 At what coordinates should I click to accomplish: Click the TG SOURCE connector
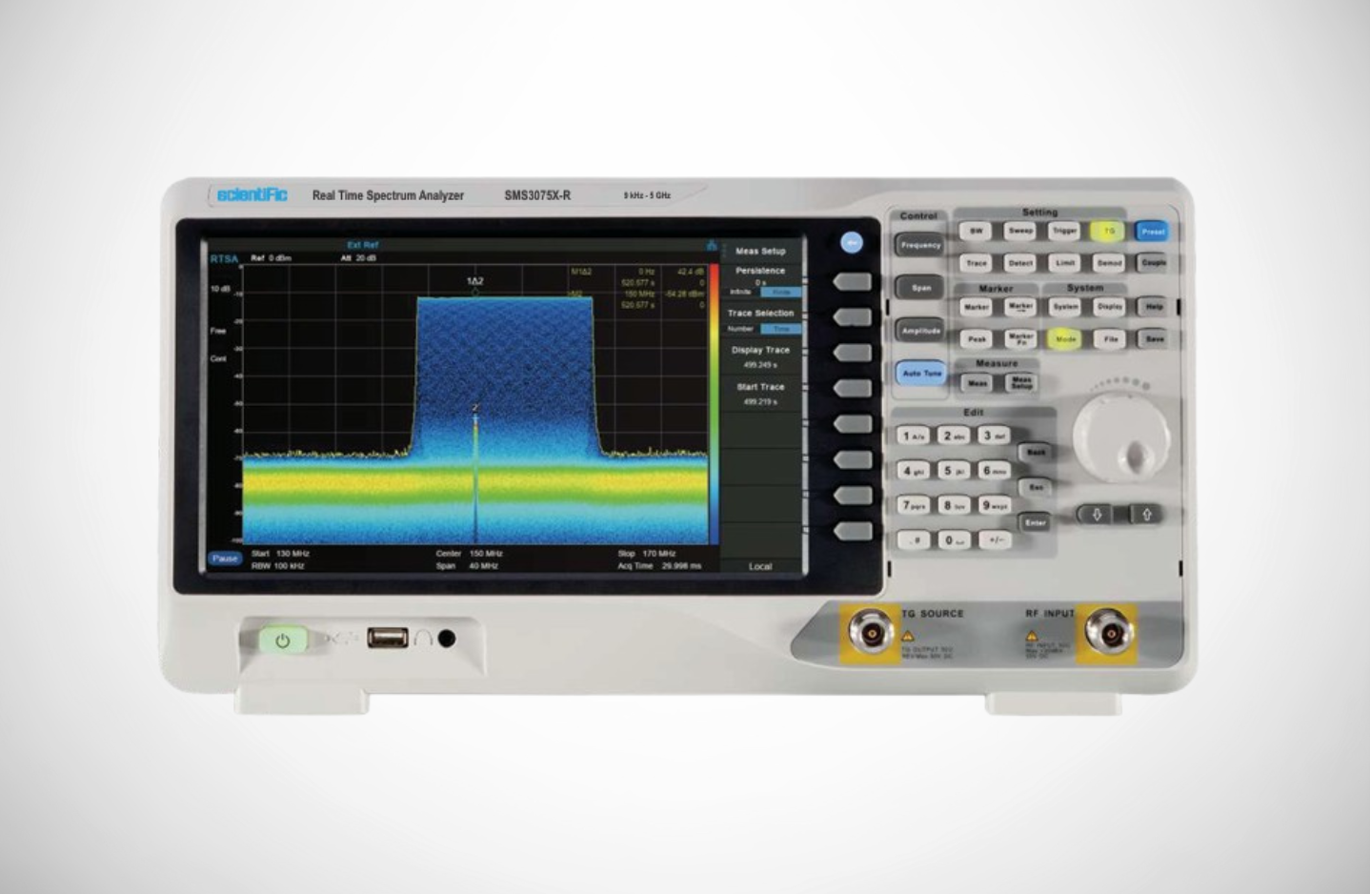point(872,632)
